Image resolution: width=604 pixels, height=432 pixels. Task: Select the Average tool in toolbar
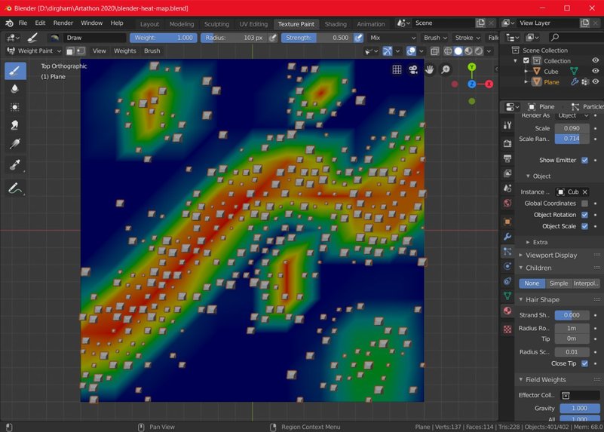(x=15, y=107)
